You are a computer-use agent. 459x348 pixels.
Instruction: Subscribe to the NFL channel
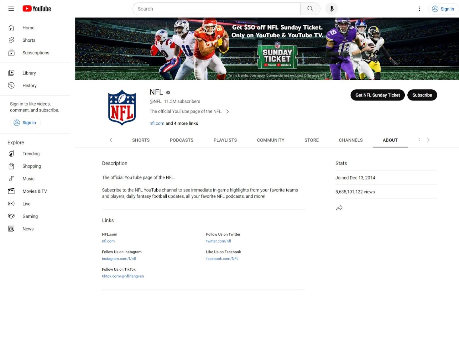pyautogui.click(x=422, y=95)
